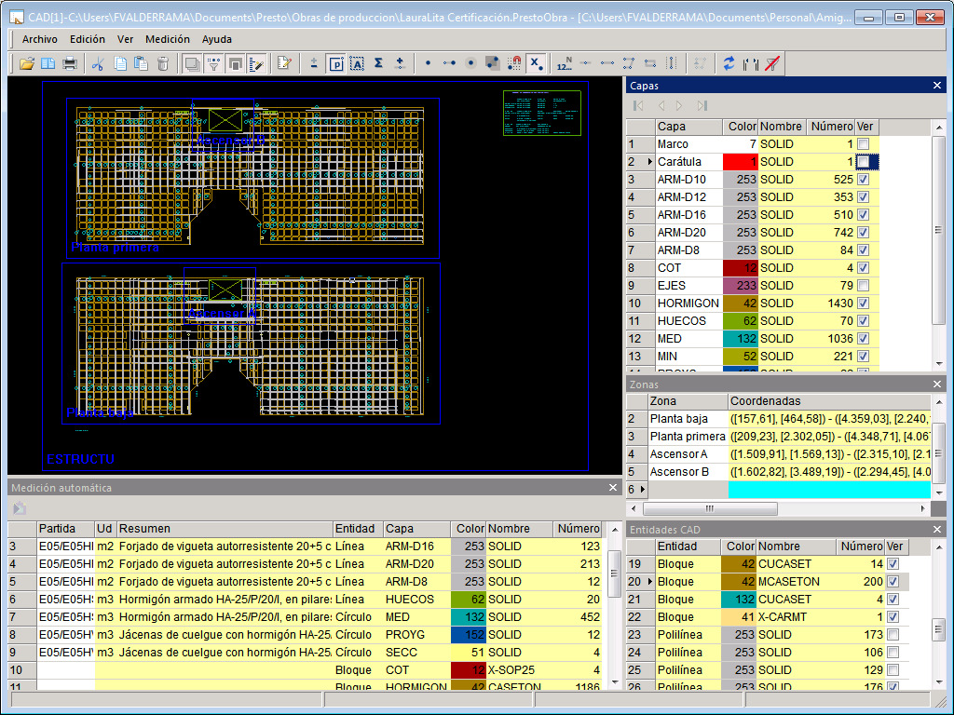Screen dimensions: 954x715
Task: Click the crossed-out red funnel icon
Action: pos(771,63)
